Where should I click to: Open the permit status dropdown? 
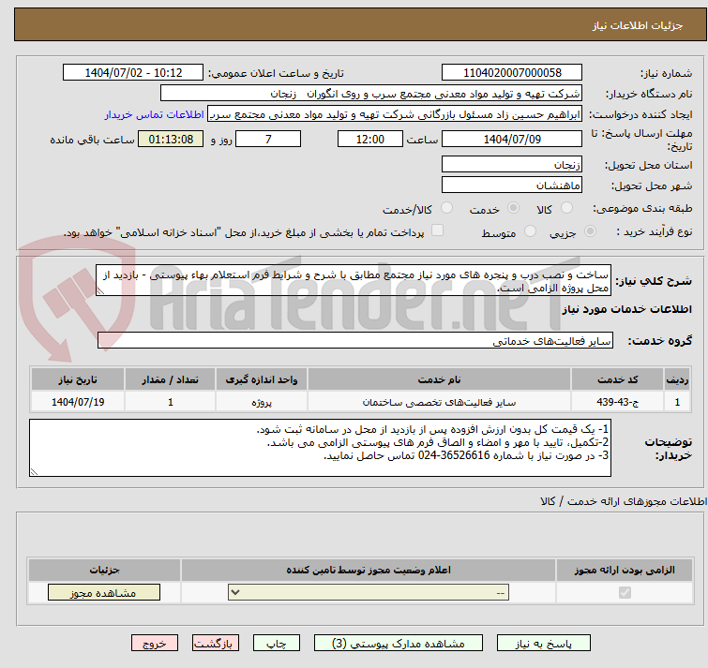[x=369, y=592]
